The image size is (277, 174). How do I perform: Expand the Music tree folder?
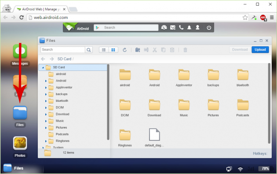click(46, 121)
